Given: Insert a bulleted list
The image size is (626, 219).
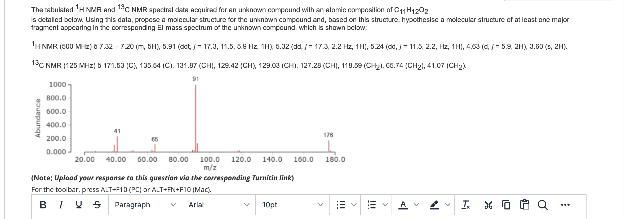Looking at the screenshot, I should click(340, 205).
